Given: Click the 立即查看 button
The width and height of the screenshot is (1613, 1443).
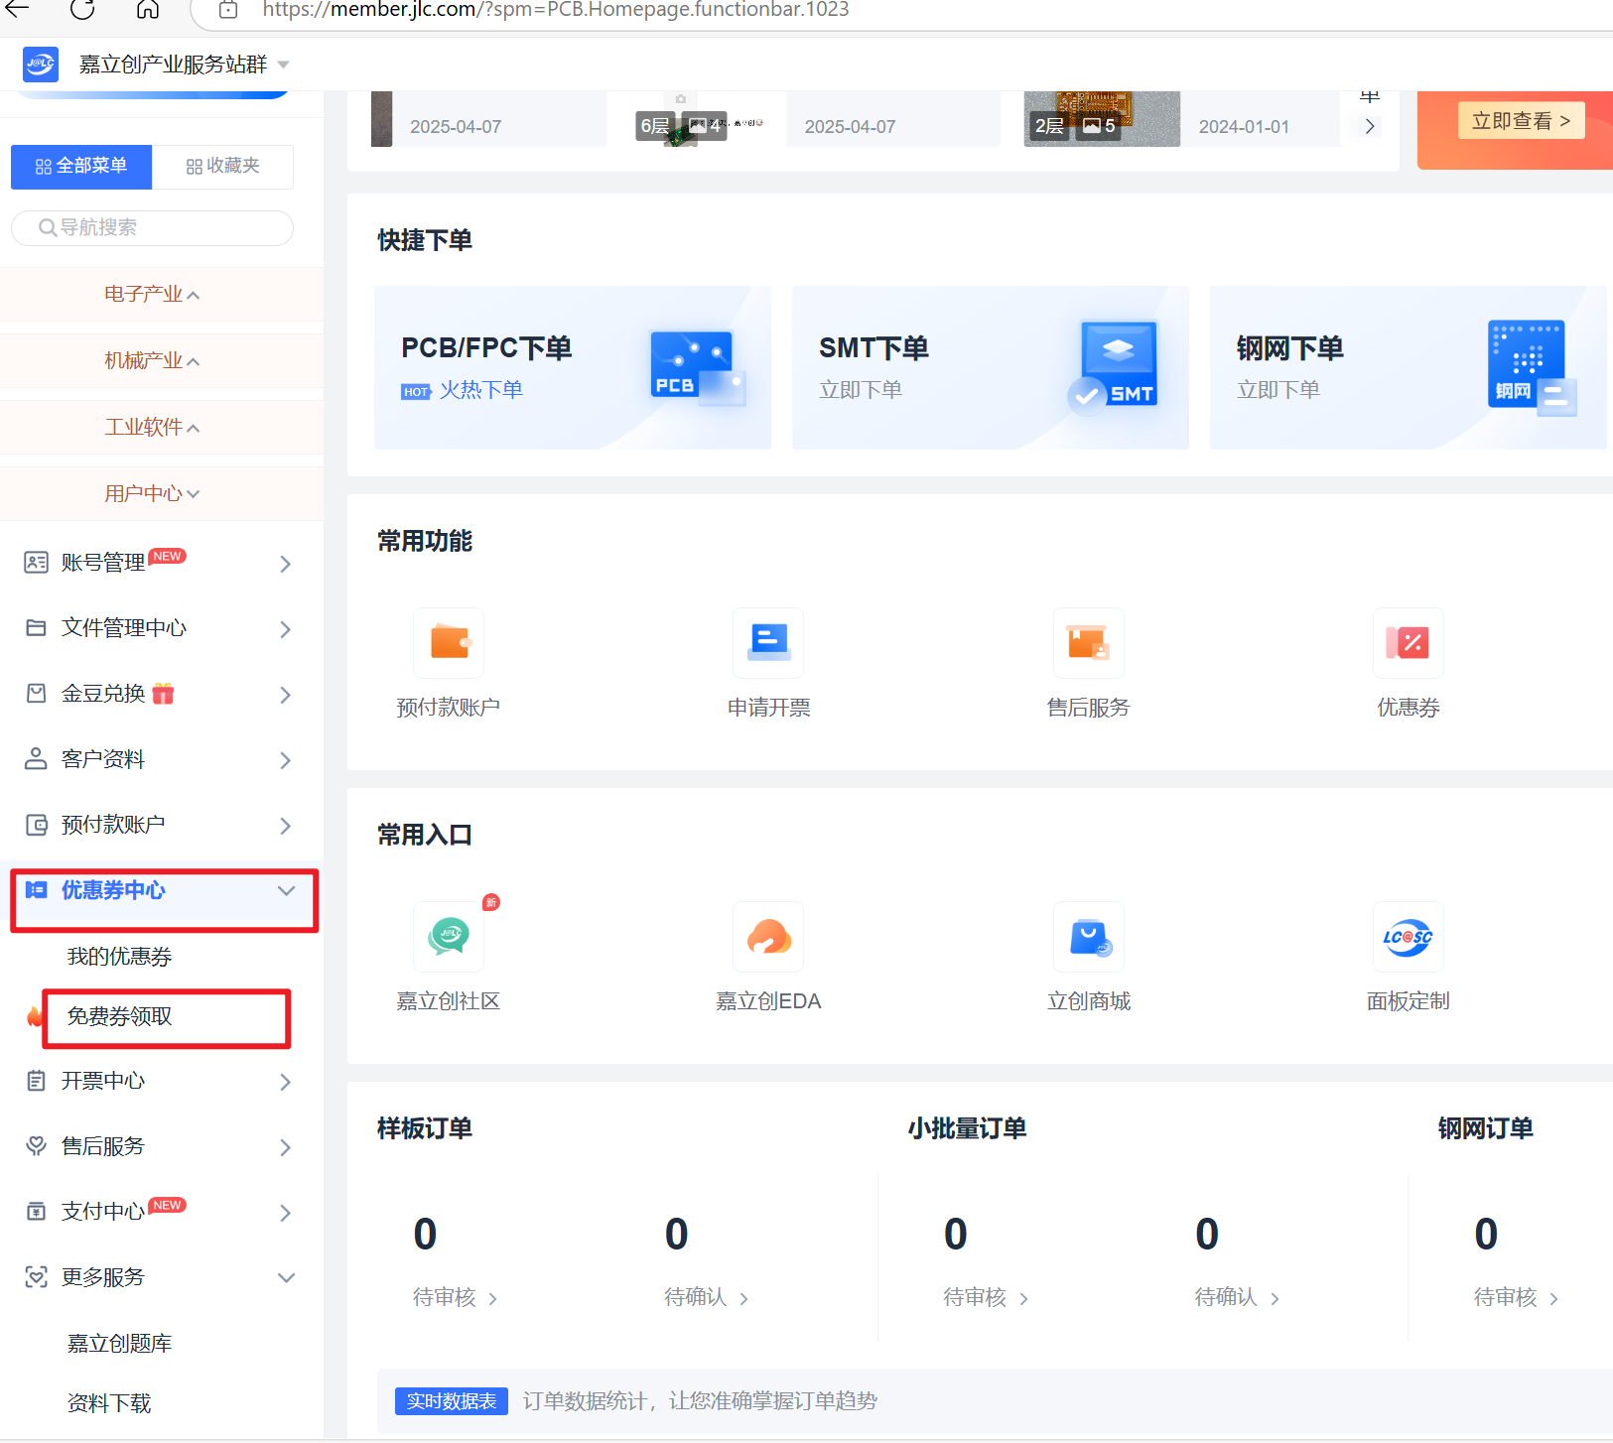Looking at the screenshot, I should coord(1521,121).
